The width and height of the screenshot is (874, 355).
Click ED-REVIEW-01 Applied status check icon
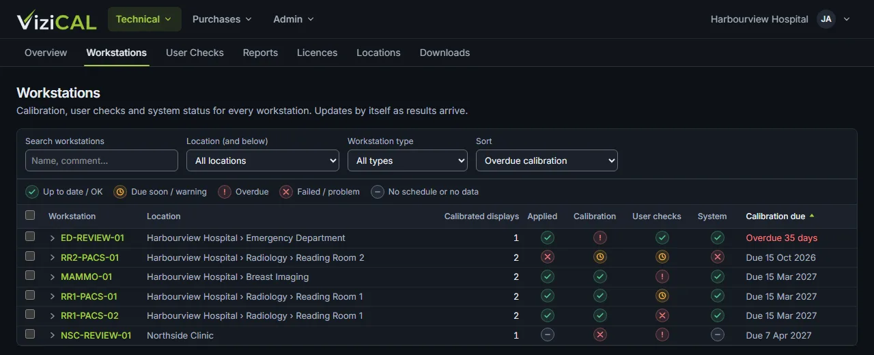point(548,238)
